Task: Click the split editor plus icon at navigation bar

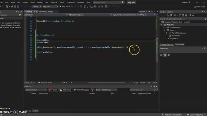Action: 157,15
